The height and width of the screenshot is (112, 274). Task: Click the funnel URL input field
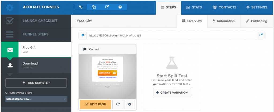point(172,35)
